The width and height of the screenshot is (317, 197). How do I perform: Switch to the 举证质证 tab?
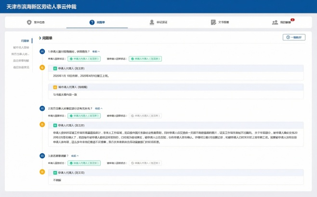158,22
